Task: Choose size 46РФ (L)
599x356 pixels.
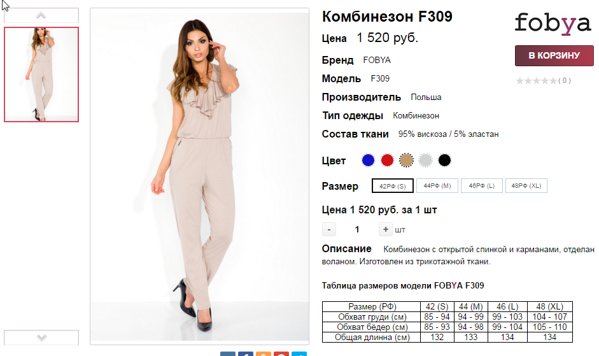Action: coord(482,186)
